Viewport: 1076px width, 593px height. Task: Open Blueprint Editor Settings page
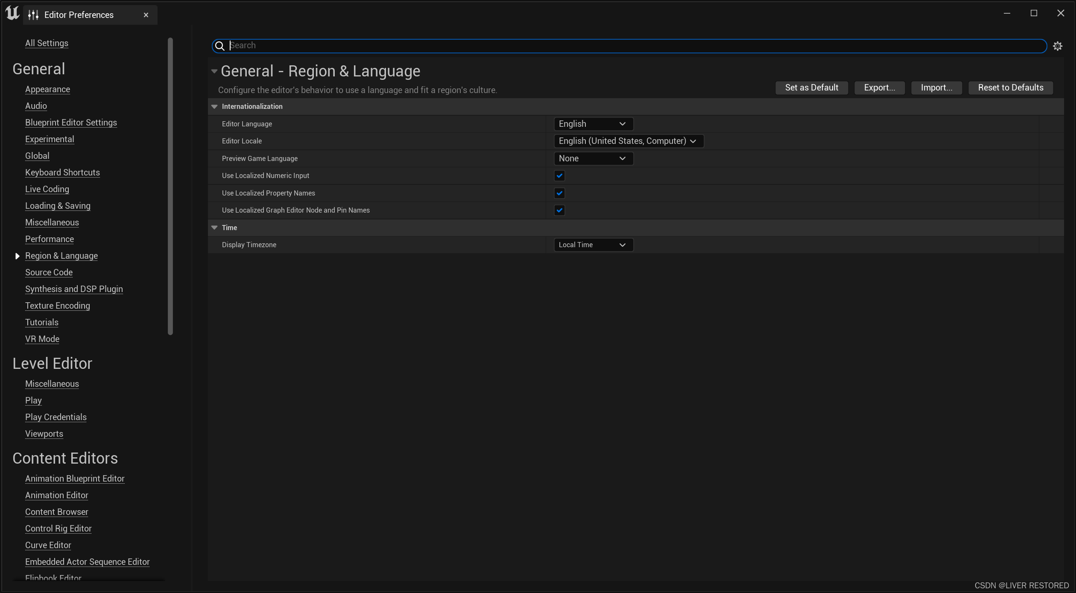point(71,123)
